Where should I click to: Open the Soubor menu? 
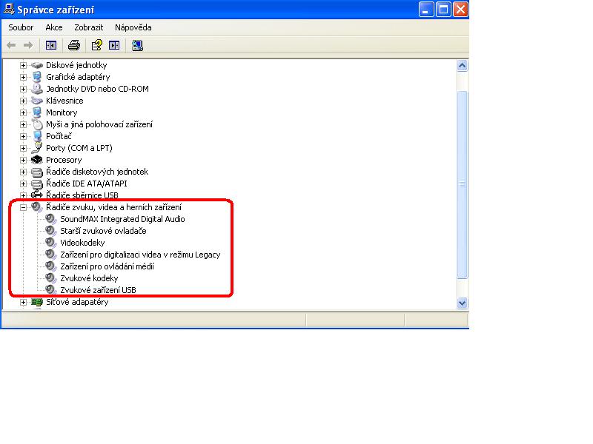pos(21,27)
